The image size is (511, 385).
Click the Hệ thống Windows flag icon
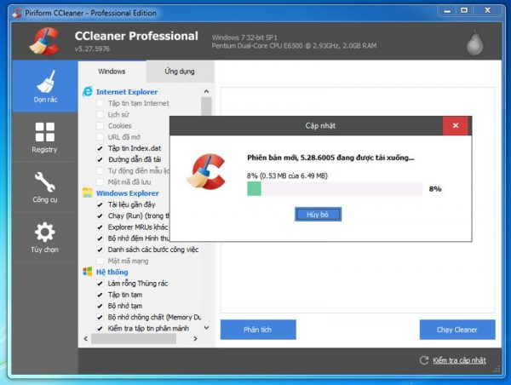[x=88, y=272]
